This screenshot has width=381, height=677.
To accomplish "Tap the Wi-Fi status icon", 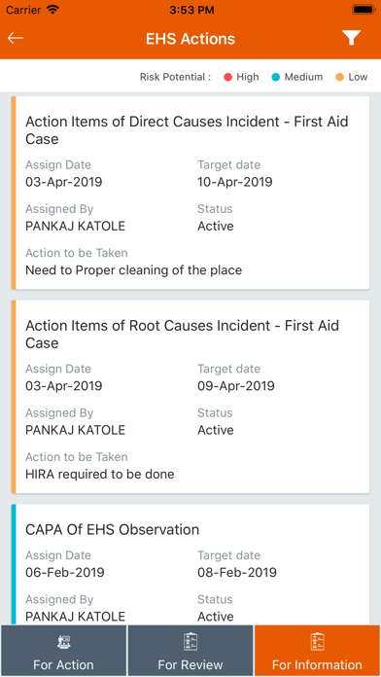I will (x=52, y=10).
